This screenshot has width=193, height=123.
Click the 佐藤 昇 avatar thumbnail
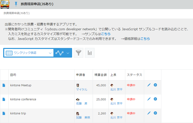point(78,100)
